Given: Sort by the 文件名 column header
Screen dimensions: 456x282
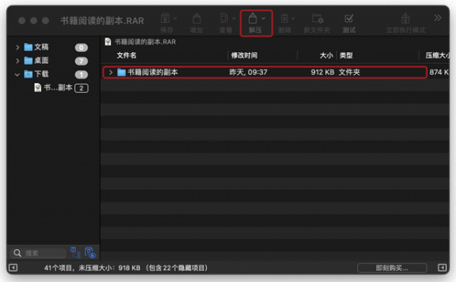Looking at the screenshot, I should pyautogui.click(x=126, y=55).
